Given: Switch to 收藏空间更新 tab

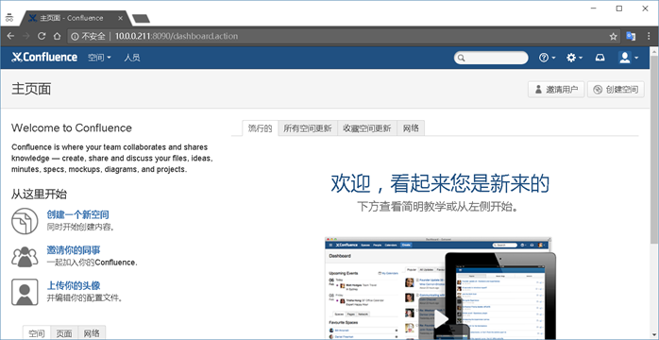Looking at the screenshot, I should [x=367, y=128].
